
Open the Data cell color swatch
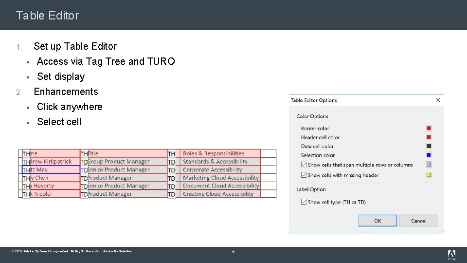[x=429, y=146]
